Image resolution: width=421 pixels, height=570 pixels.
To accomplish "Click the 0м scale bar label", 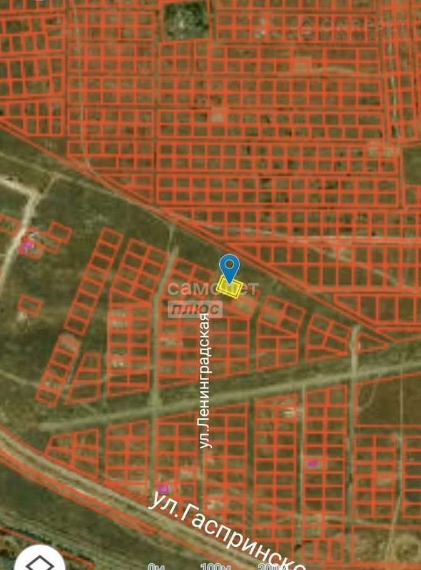I will click(x=155, y=566).
